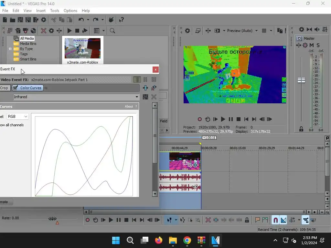Open Project Media Views dropdown arrow
Viewport: 331px width, 248px height.
(x=103, y=31)
